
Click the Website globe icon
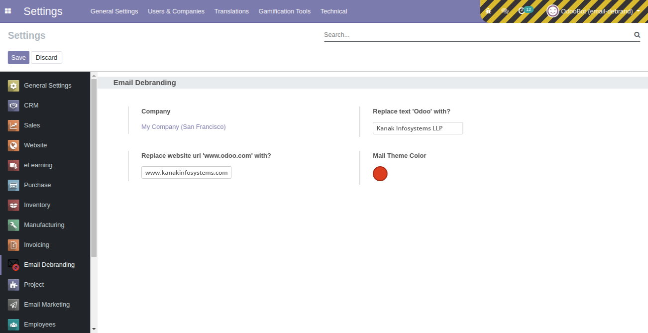tap(13, 145)
